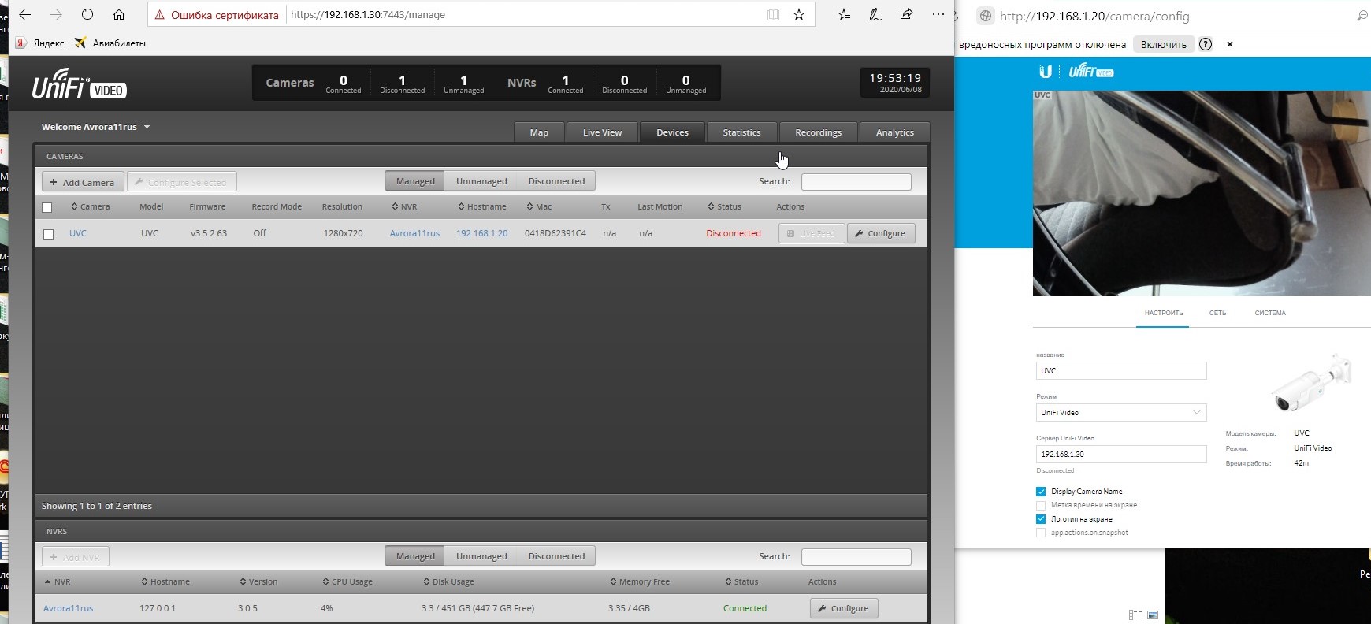Sort cameras by NVR column

[x=404, y=206]
